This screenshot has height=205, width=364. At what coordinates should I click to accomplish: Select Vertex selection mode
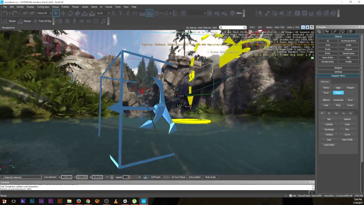click(326, 88)
